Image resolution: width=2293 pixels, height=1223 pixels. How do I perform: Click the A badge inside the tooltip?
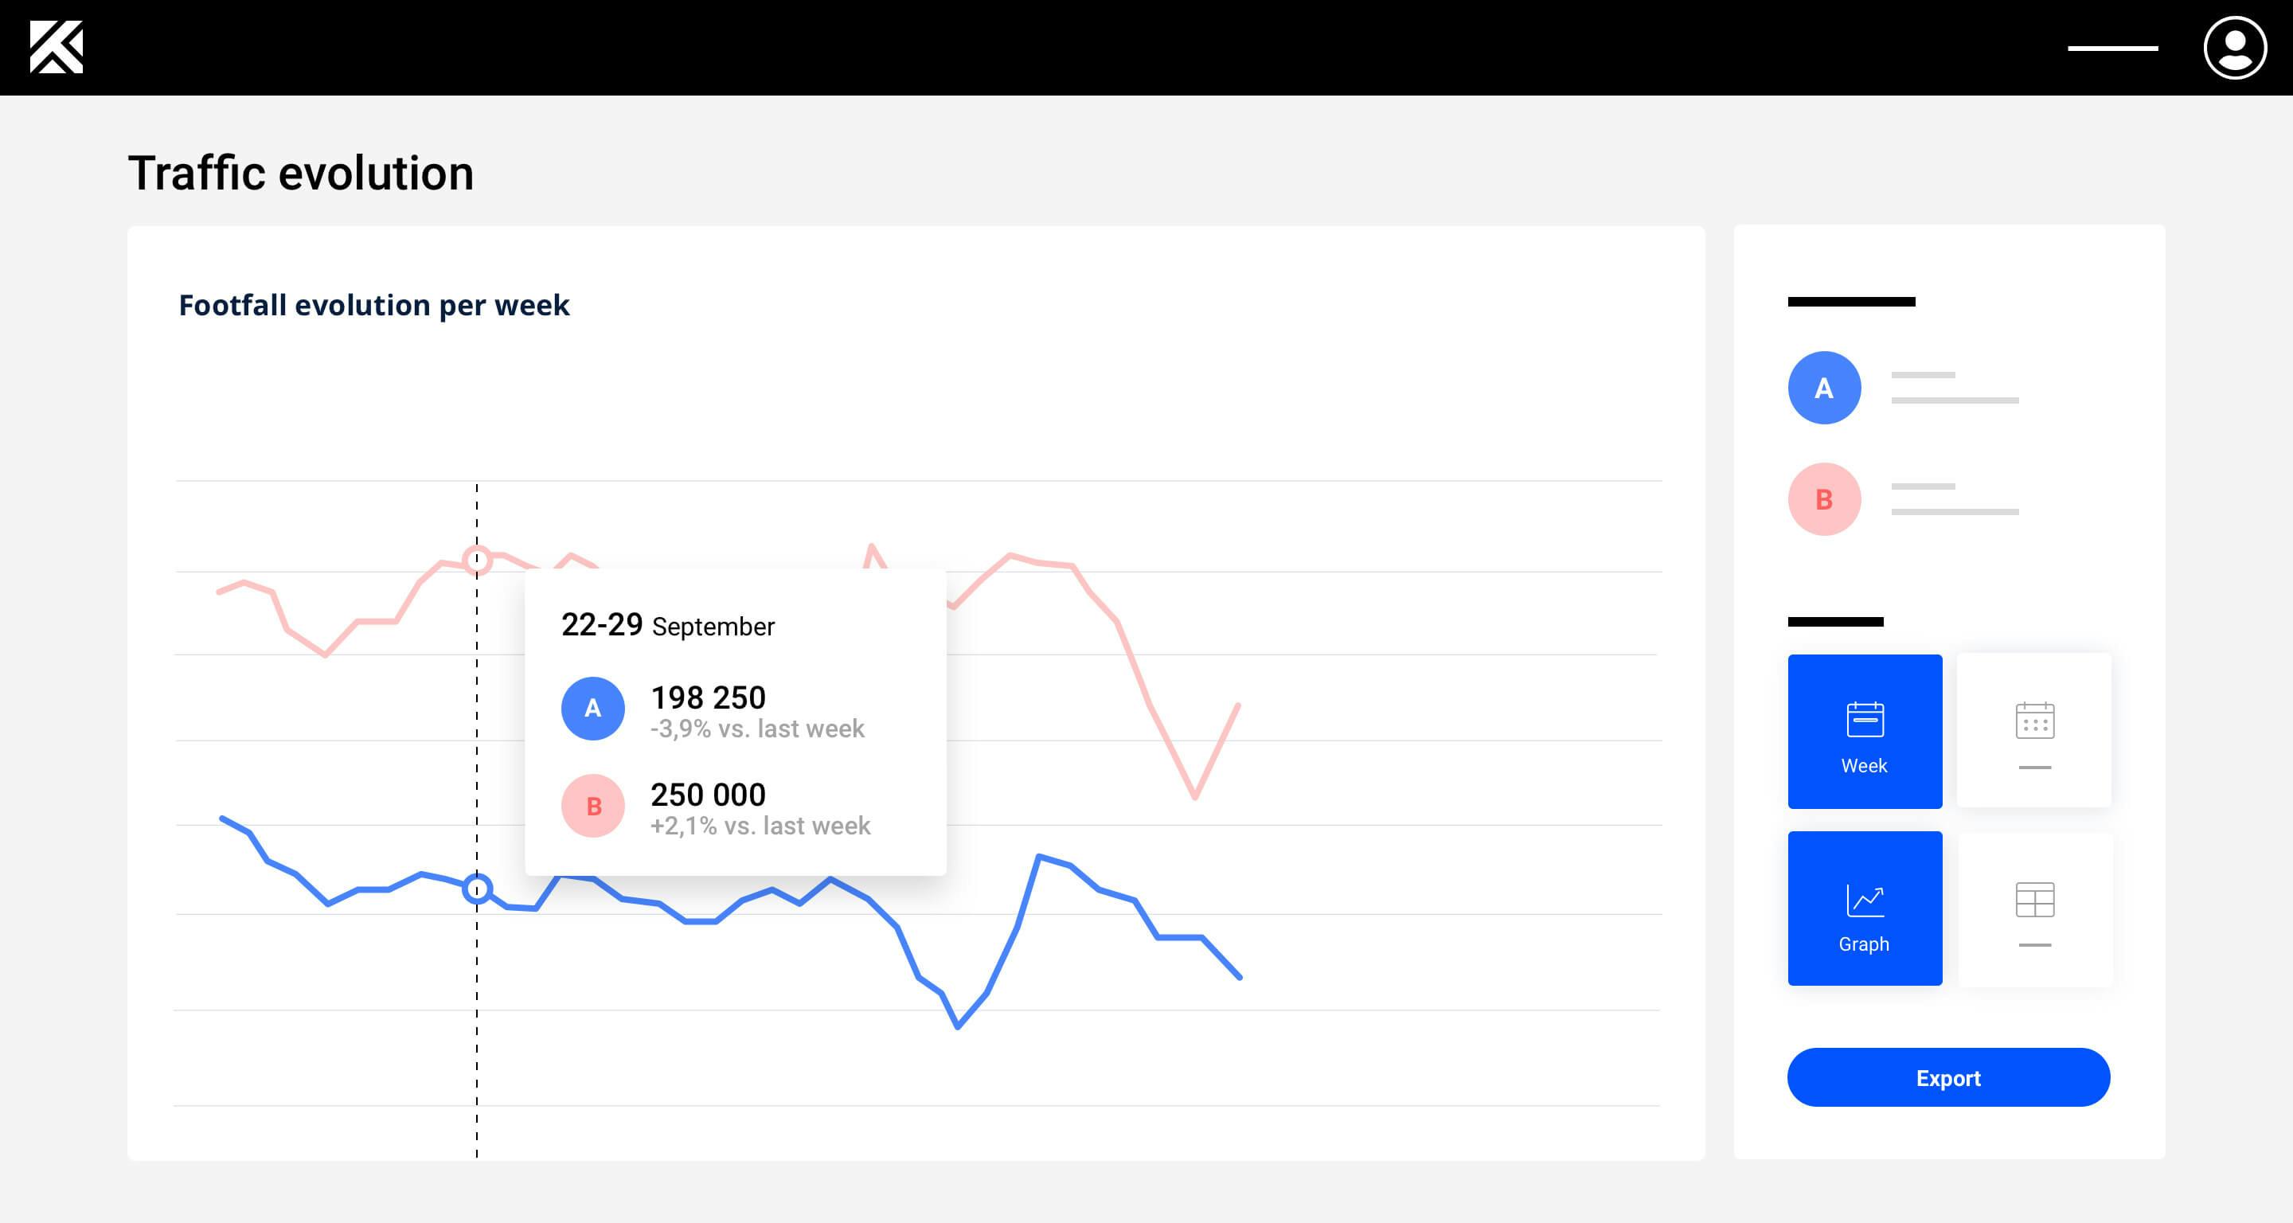(x=593, y=709)
